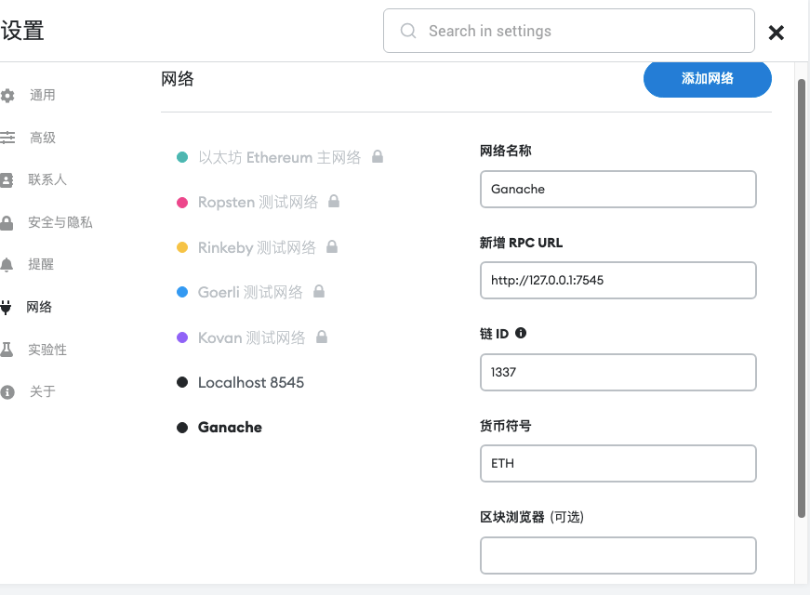Image resolution: width=810 pixels, height=595 pixels.
Task: Click lock icon beside Rinkeby 测试网络
Action: [x=332, y=246]
